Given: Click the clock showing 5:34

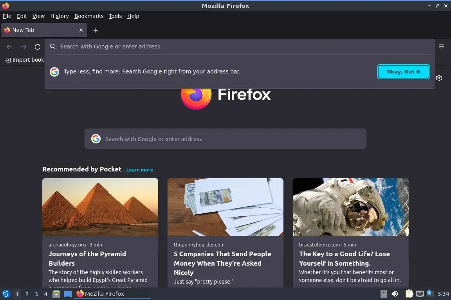Looking at the screenshot, I should (x=443, y=294).
